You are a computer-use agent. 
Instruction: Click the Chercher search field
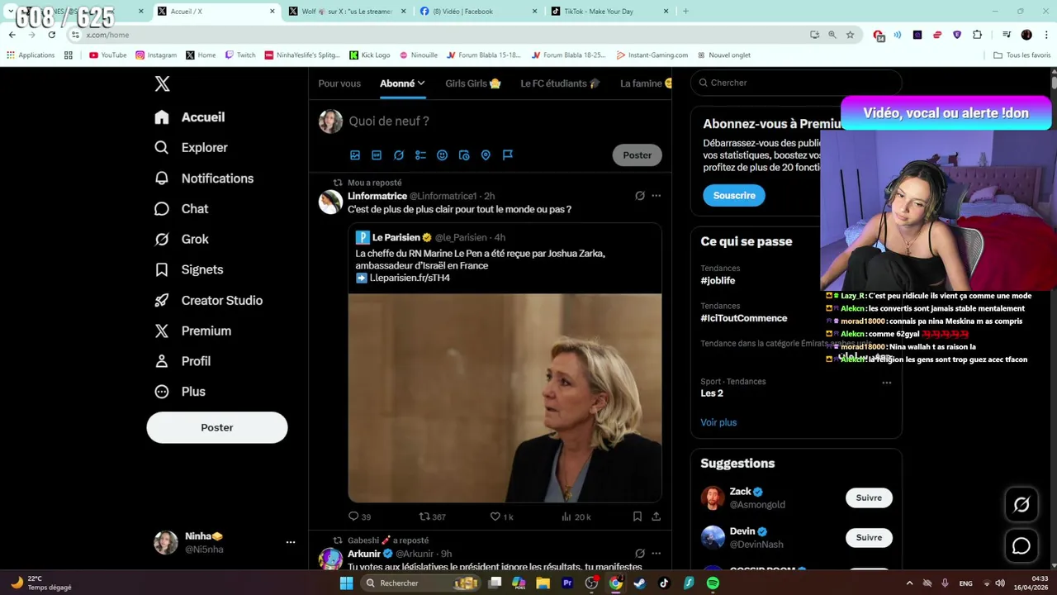pyautogui.click(x=796, y=83)
